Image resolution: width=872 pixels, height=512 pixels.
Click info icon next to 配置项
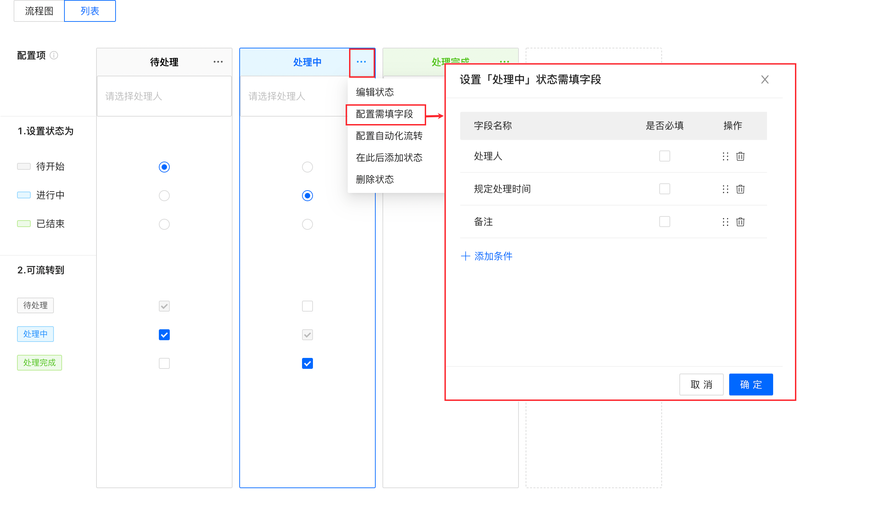pos(54,55)
